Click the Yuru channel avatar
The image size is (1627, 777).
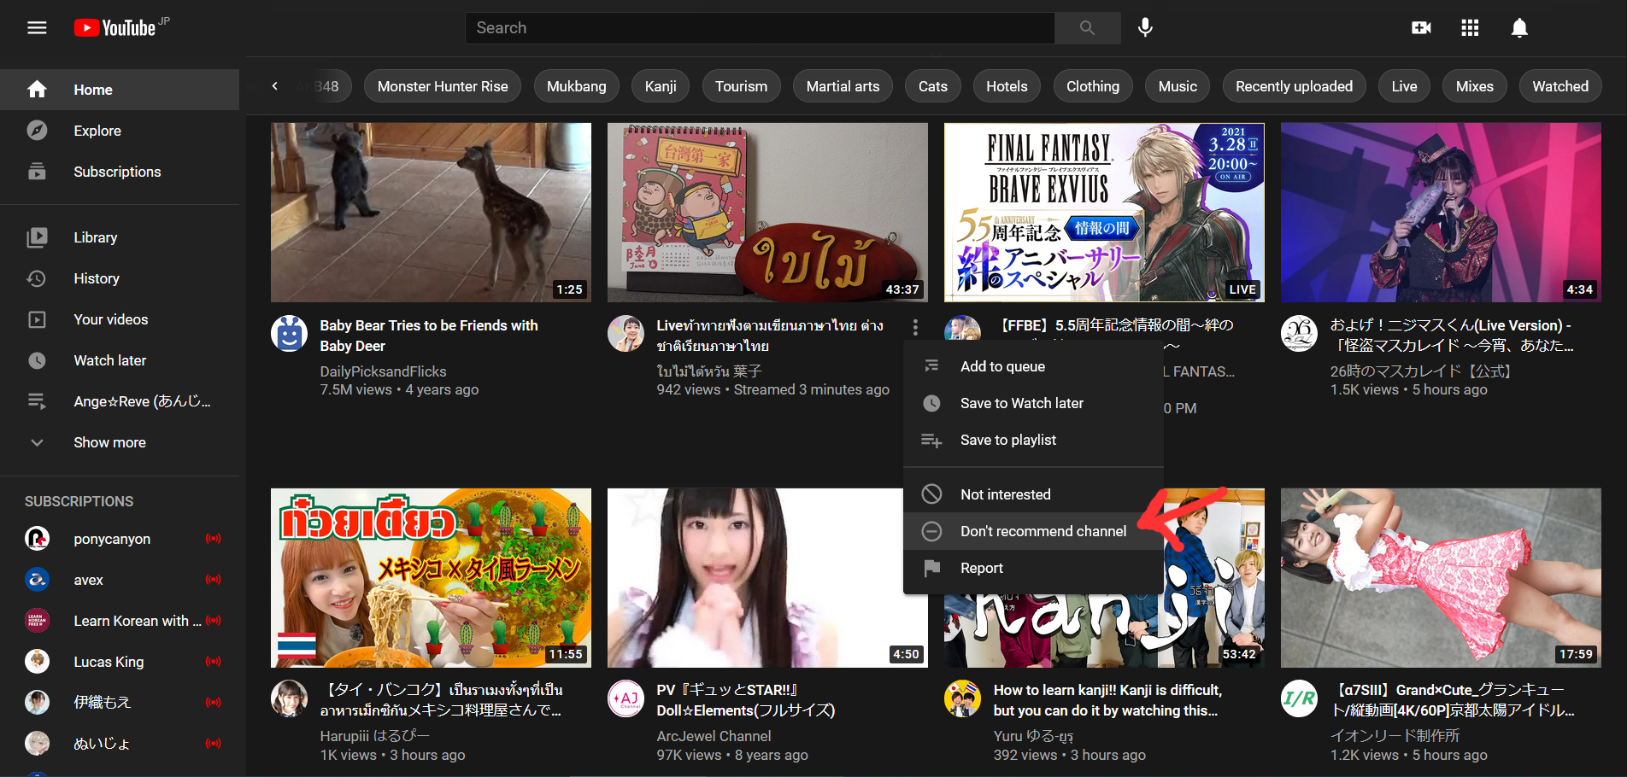point(962,698)
